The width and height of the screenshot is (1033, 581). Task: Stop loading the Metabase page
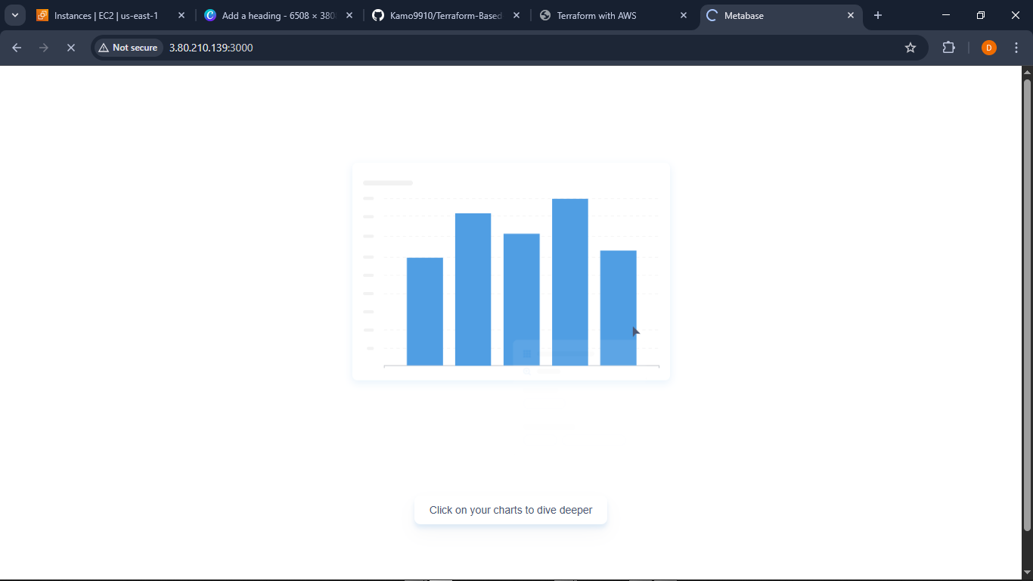[70, 48]
